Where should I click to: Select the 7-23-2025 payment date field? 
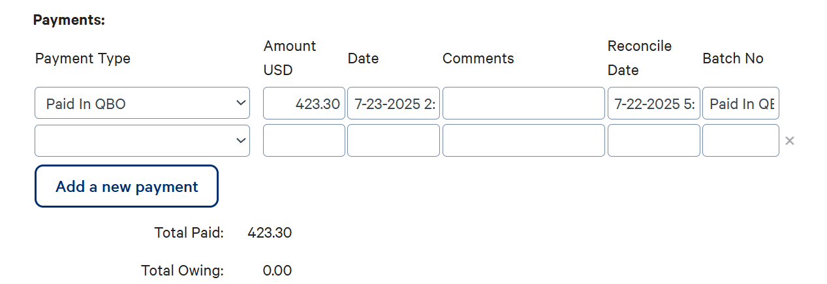[x=393, y=103]
